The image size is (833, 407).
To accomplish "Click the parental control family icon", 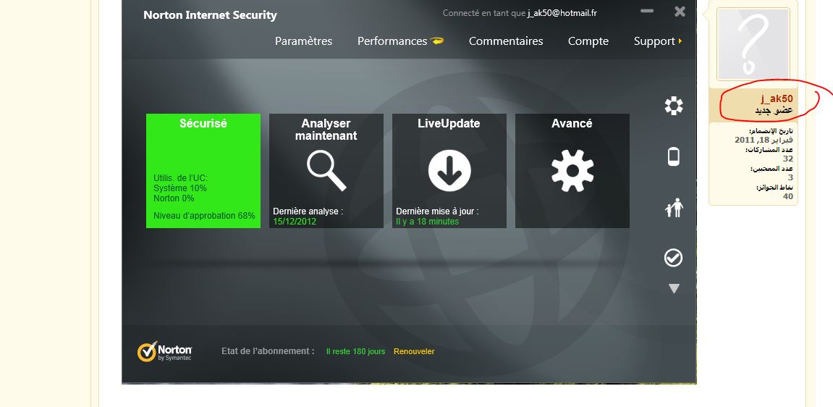I will pyautogui.click(x=674, y=207).
